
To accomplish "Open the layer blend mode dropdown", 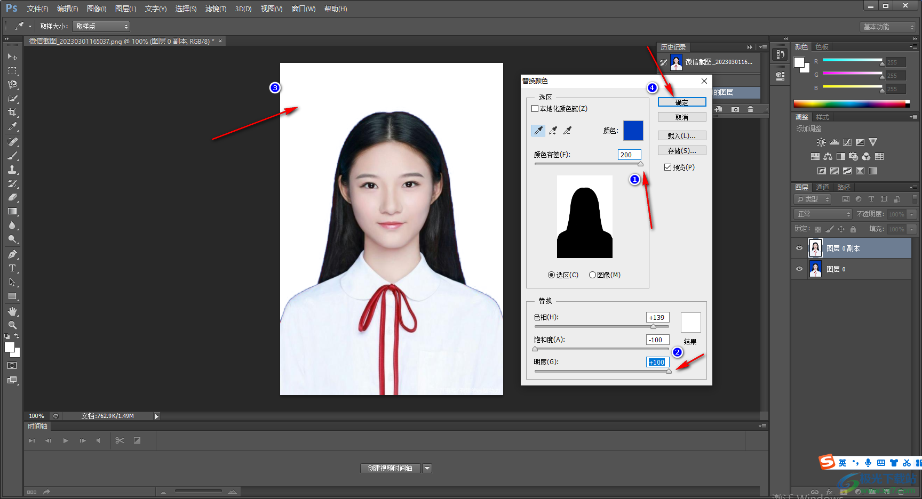I will pyautogui.click(x=823, y=214).
